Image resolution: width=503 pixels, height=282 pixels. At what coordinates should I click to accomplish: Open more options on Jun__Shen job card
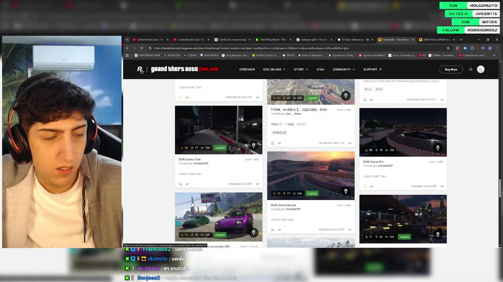pos(350,143)
